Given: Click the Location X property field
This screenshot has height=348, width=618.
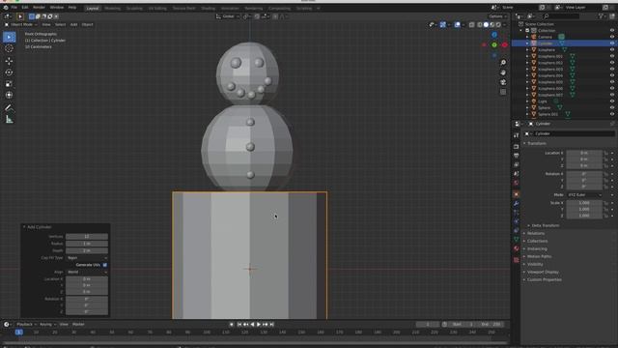Looking at the screenshot, I should 584,153.
